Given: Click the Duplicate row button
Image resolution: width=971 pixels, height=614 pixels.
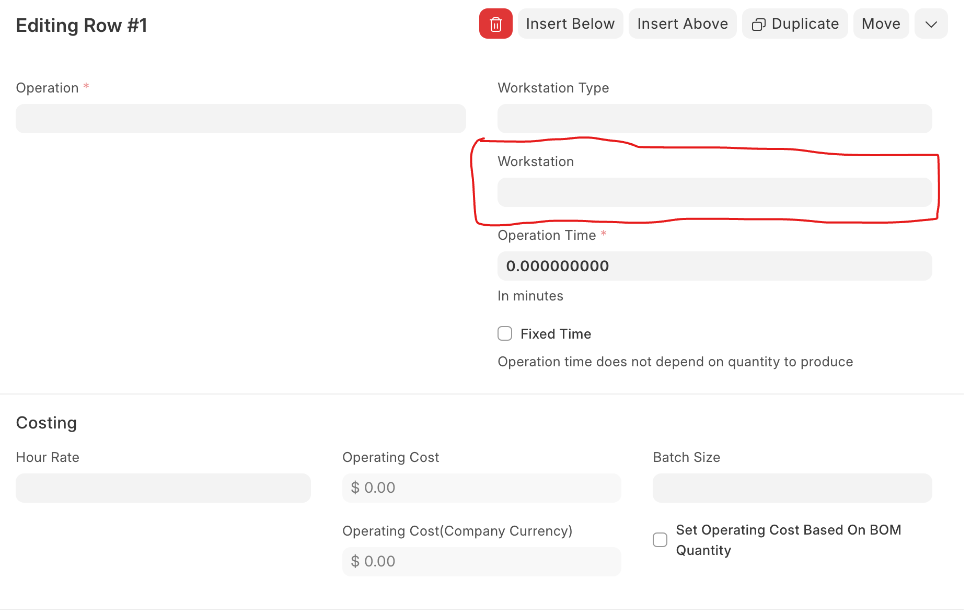Looking at the screenshot, I should [x=794, y=24].
